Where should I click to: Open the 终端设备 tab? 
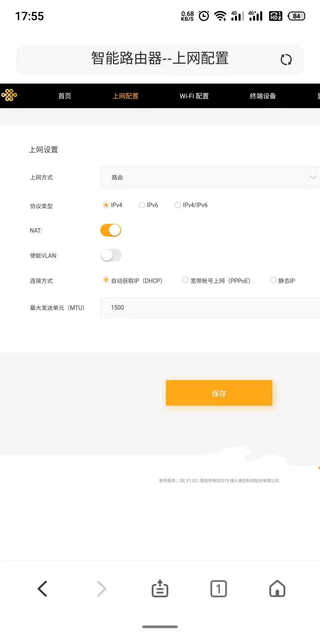point(263,96)
